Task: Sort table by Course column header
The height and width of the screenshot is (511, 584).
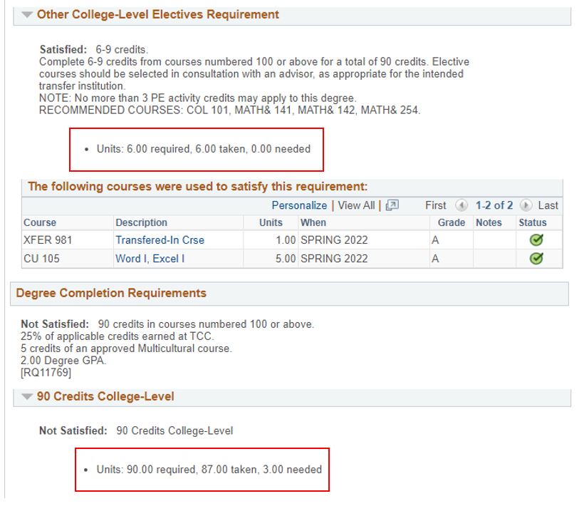Action: [x=40, y=222]
